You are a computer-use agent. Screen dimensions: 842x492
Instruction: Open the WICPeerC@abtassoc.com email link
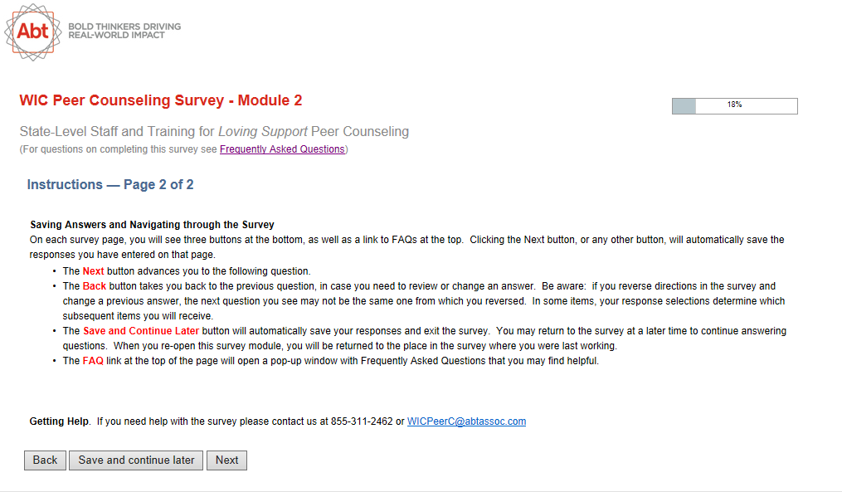pyautogui.click(x=466, y=421)
